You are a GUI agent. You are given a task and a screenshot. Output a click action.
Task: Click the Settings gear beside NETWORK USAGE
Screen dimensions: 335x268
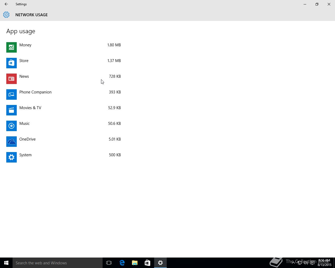click(x=6, y=15)
